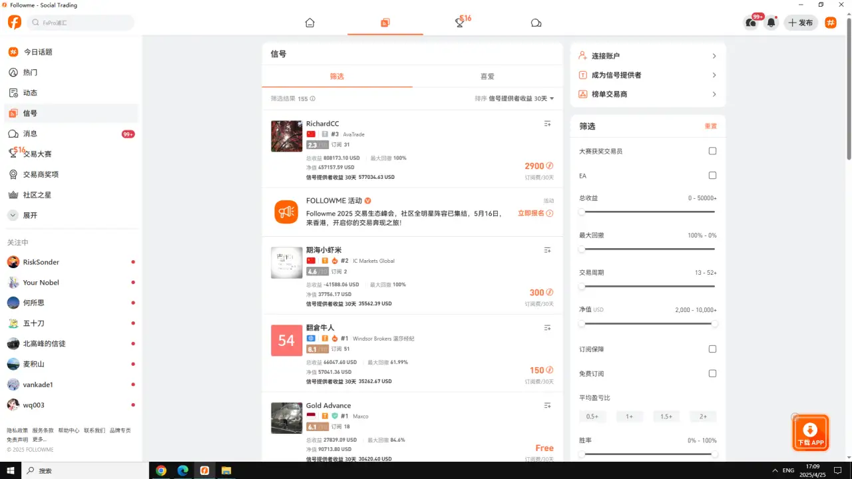Switch to the 筛选 tab
The image size is (852, 479).
click(x=337, y=77)
